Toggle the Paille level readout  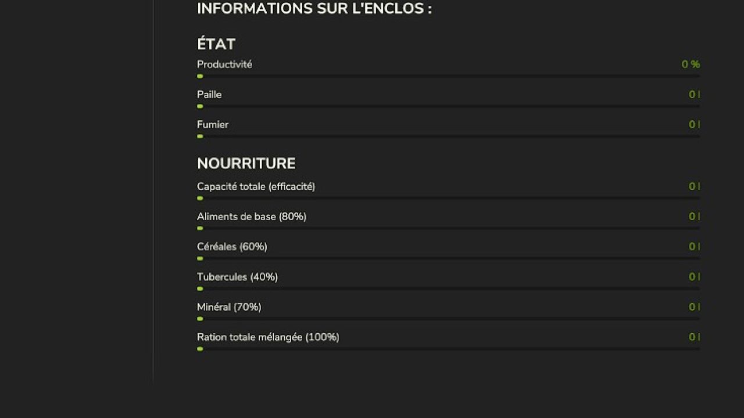(693, 94)
